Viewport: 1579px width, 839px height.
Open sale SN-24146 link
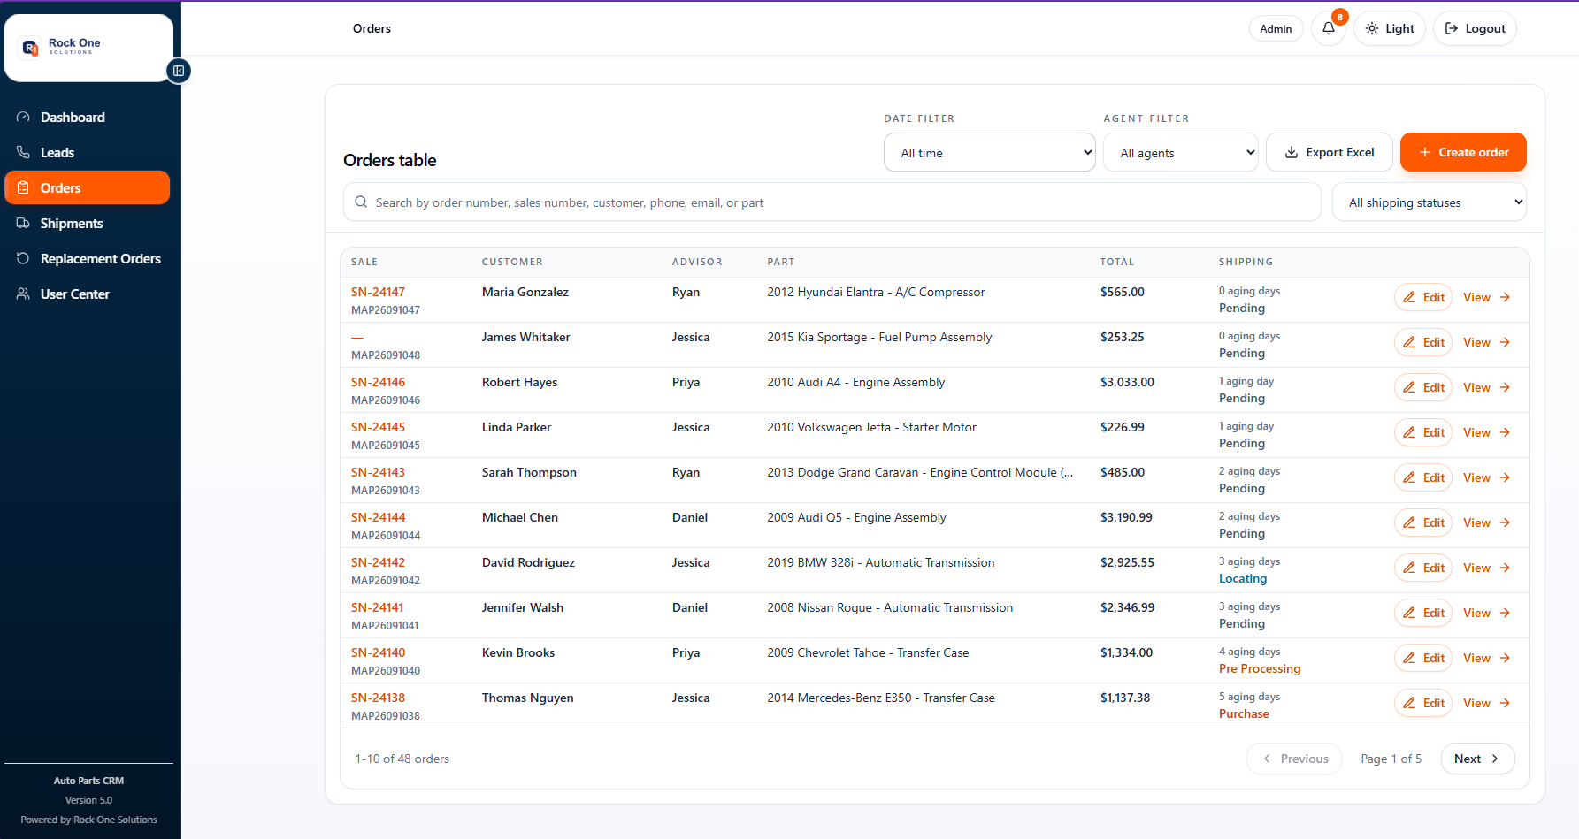click(378, 382)
